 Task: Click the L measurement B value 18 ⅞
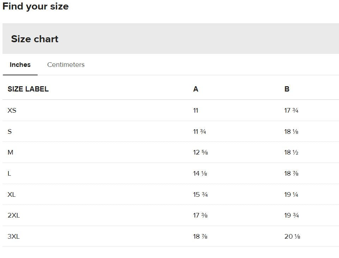point(291,174)
